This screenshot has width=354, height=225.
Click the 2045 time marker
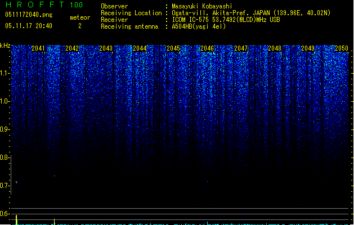(173, 48)
